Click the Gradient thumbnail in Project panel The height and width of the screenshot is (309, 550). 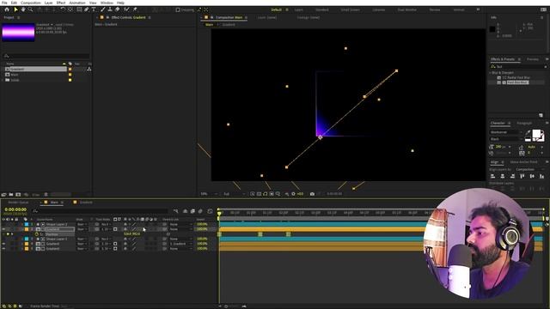[x=18, y=33]
